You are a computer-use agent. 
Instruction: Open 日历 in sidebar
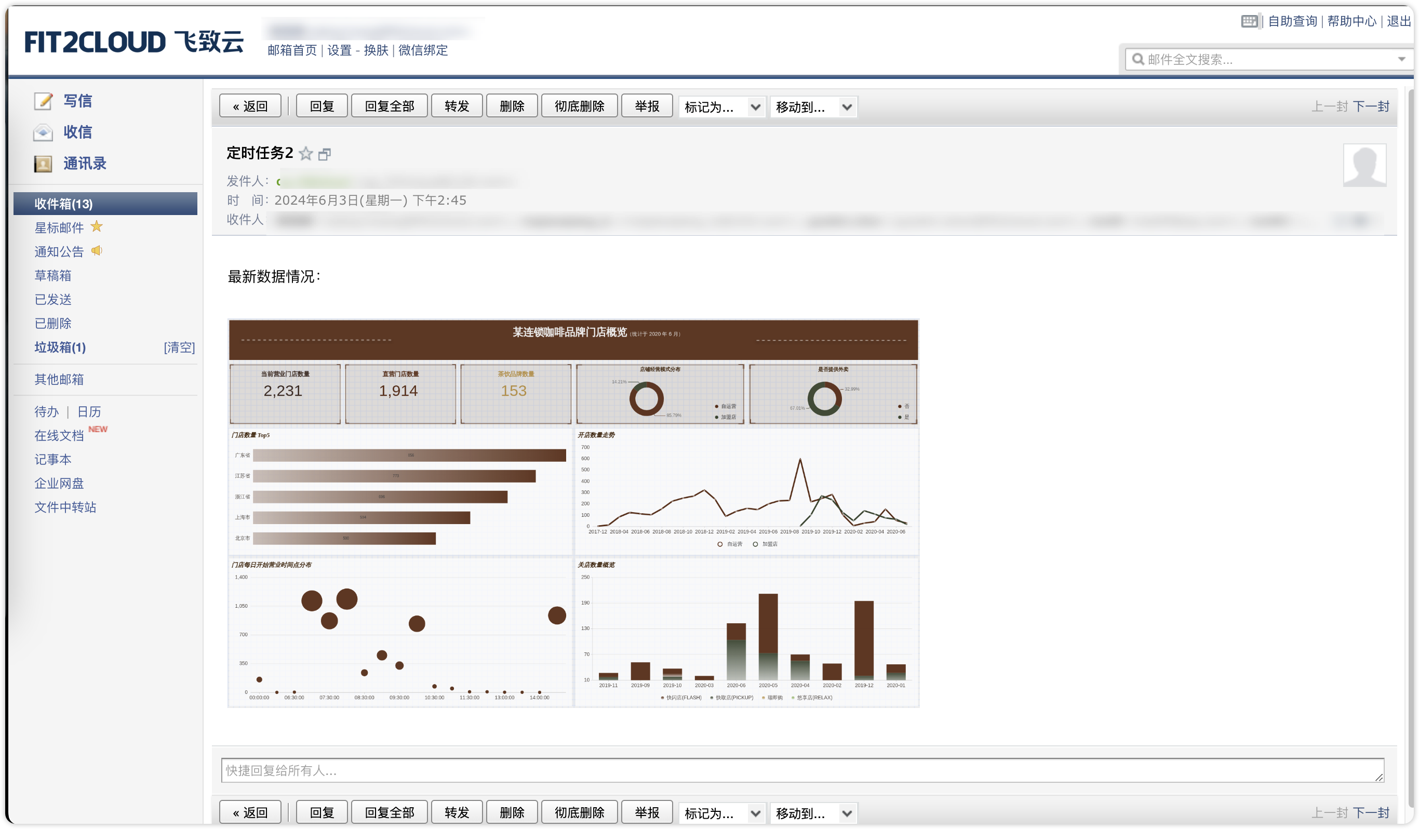(x=89, y=412)
